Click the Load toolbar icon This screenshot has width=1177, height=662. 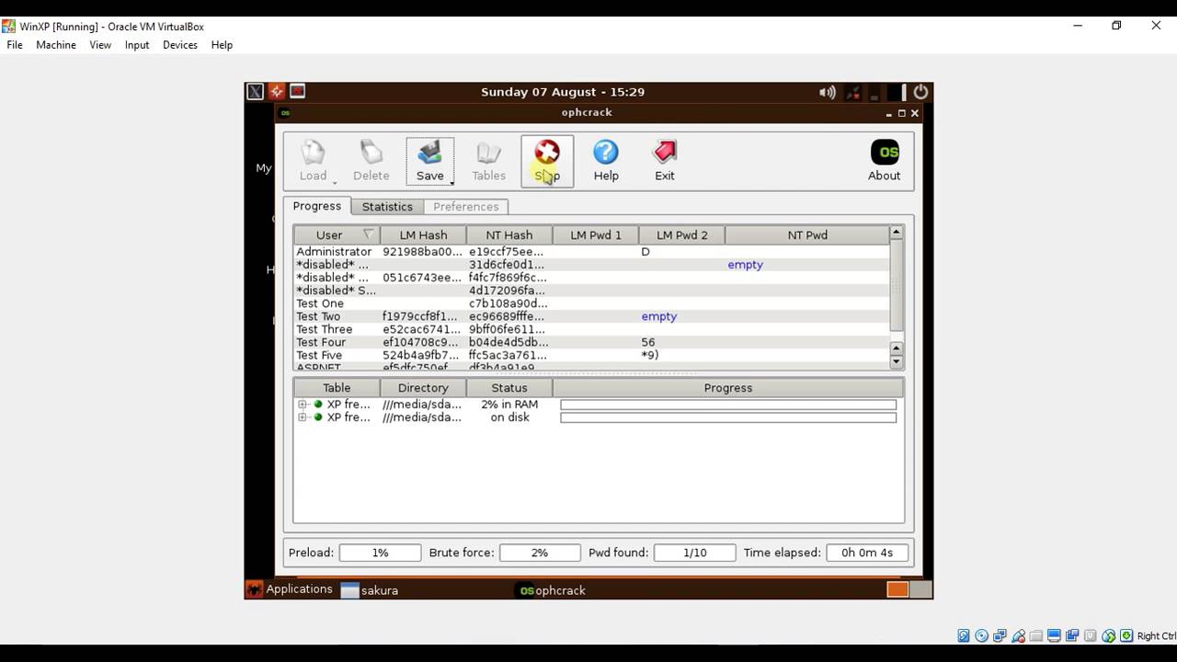point(314,153)
